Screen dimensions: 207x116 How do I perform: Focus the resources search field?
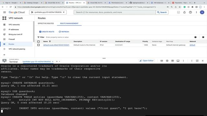pyautogui.click(x=115, y=12)
